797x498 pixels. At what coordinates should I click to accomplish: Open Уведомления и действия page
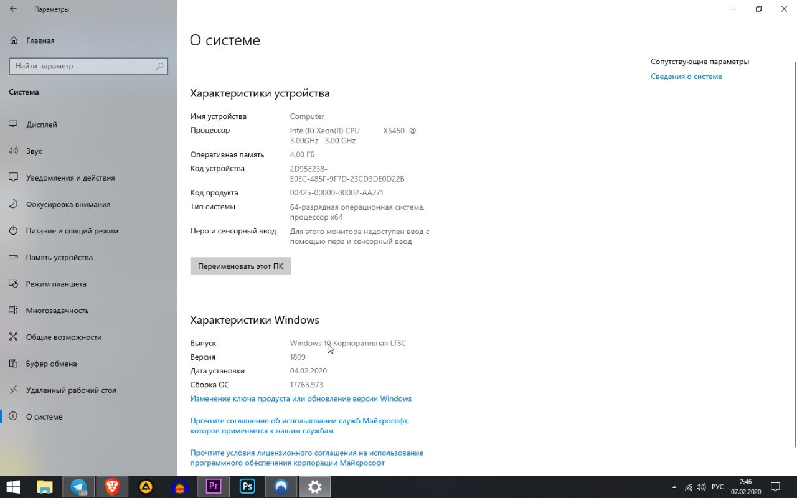[x=88, y=177]
